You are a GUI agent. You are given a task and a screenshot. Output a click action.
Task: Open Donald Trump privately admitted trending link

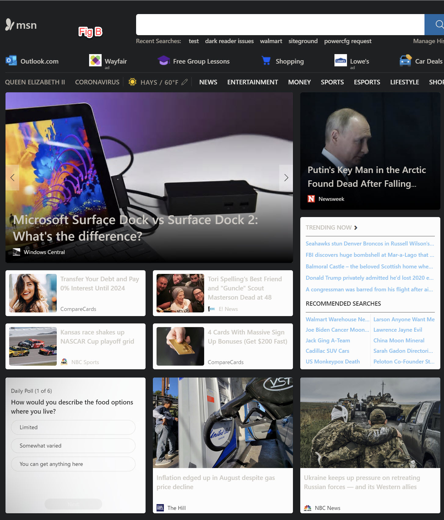pos(370,278)
